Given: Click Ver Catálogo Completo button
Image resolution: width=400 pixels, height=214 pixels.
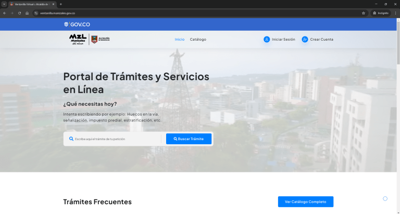Looking at the screenshot, I should pos(306,202).
